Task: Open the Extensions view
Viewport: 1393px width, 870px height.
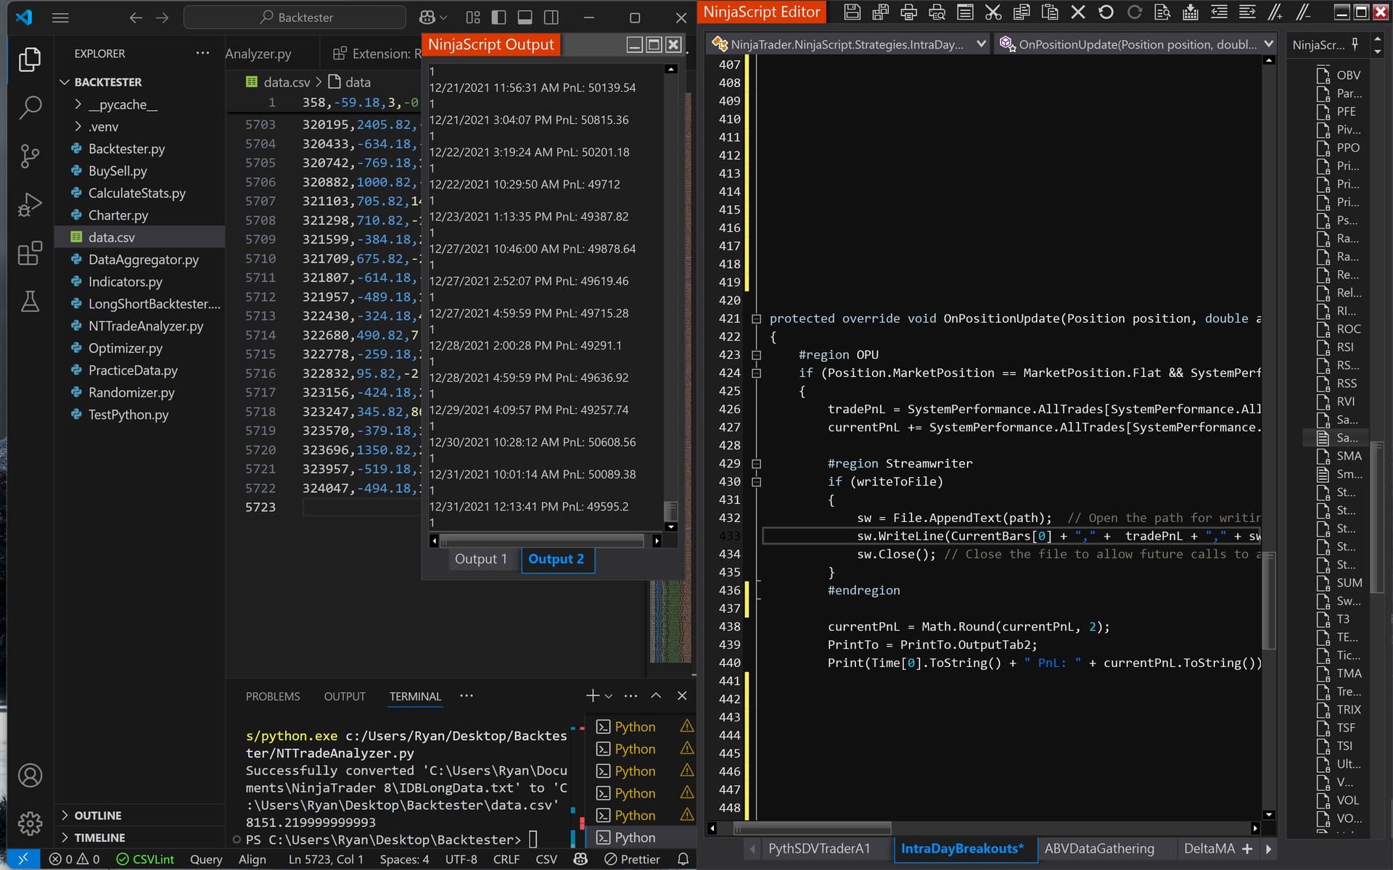Action: pos(30,253)
